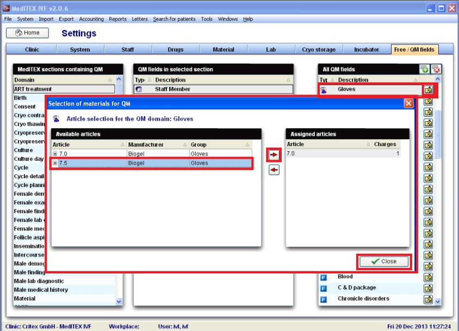Open edit icon beside the Blood field
Screen dimensions: 459x331
(428, 277)
